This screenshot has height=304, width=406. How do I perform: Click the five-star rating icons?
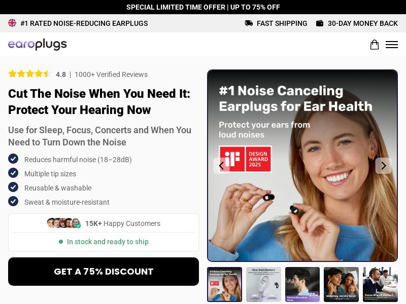click(x=29, y=74)
